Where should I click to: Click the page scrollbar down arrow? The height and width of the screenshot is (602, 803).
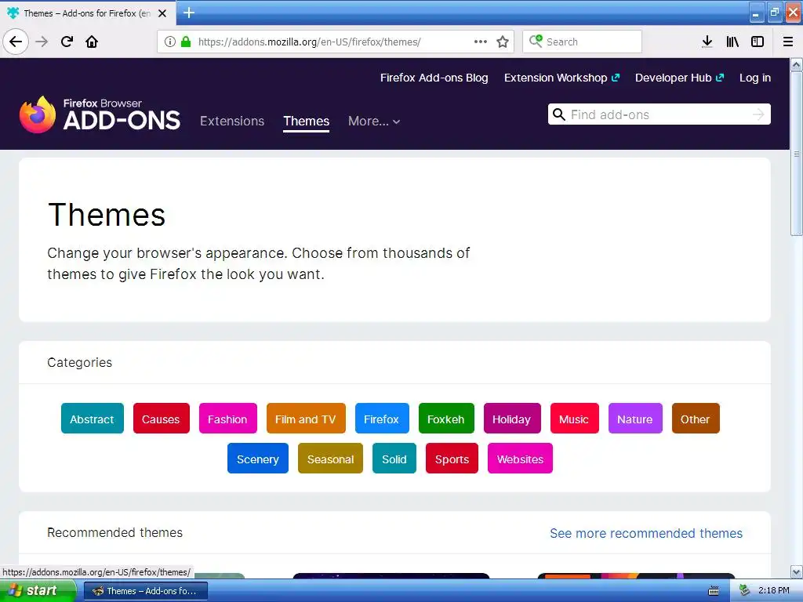(797, 571)
